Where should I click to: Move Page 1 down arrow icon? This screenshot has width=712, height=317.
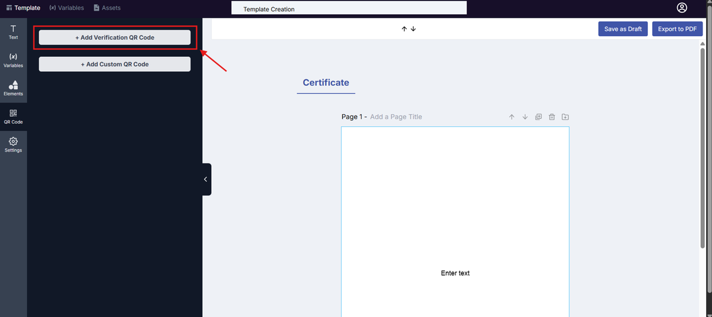[x=525, y=117]
